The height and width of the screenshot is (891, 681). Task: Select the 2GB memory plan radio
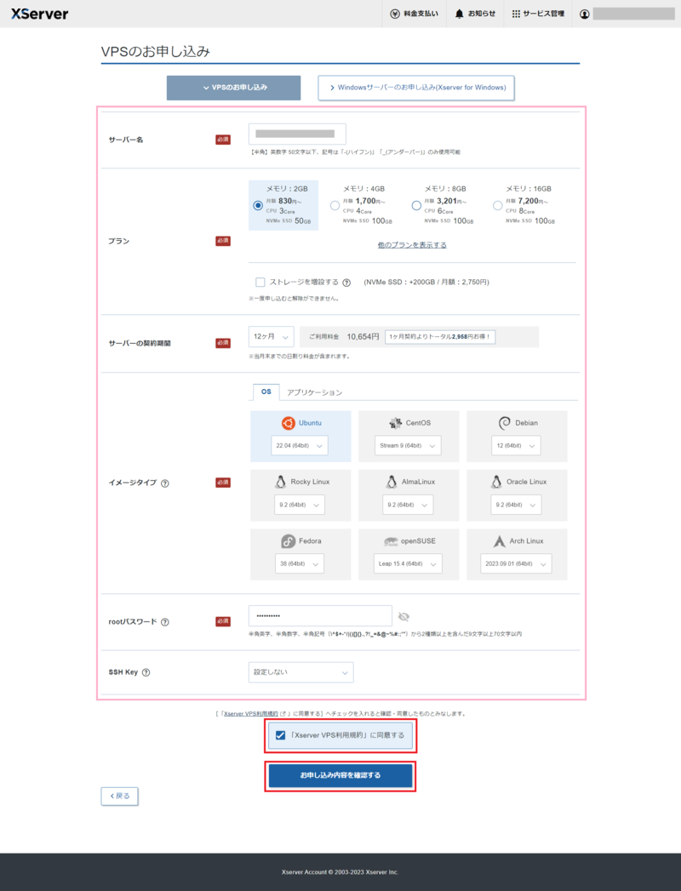pyautogui.click(x=258, y=205)
